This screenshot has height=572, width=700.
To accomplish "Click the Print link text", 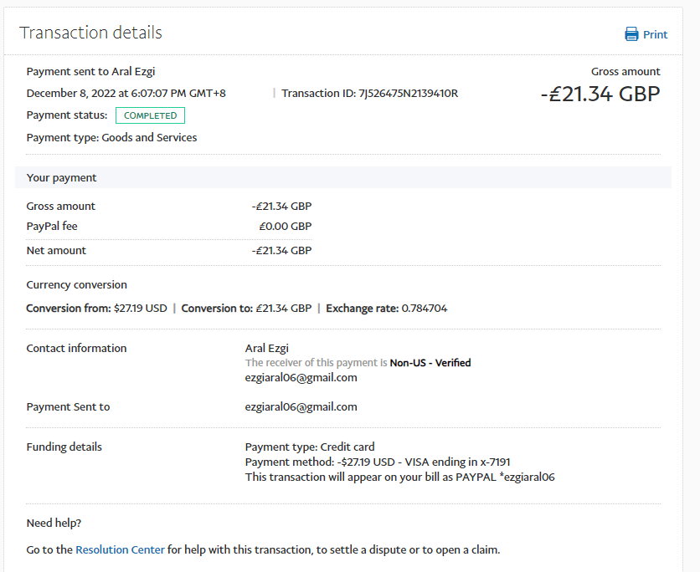I will pos(655,34).
